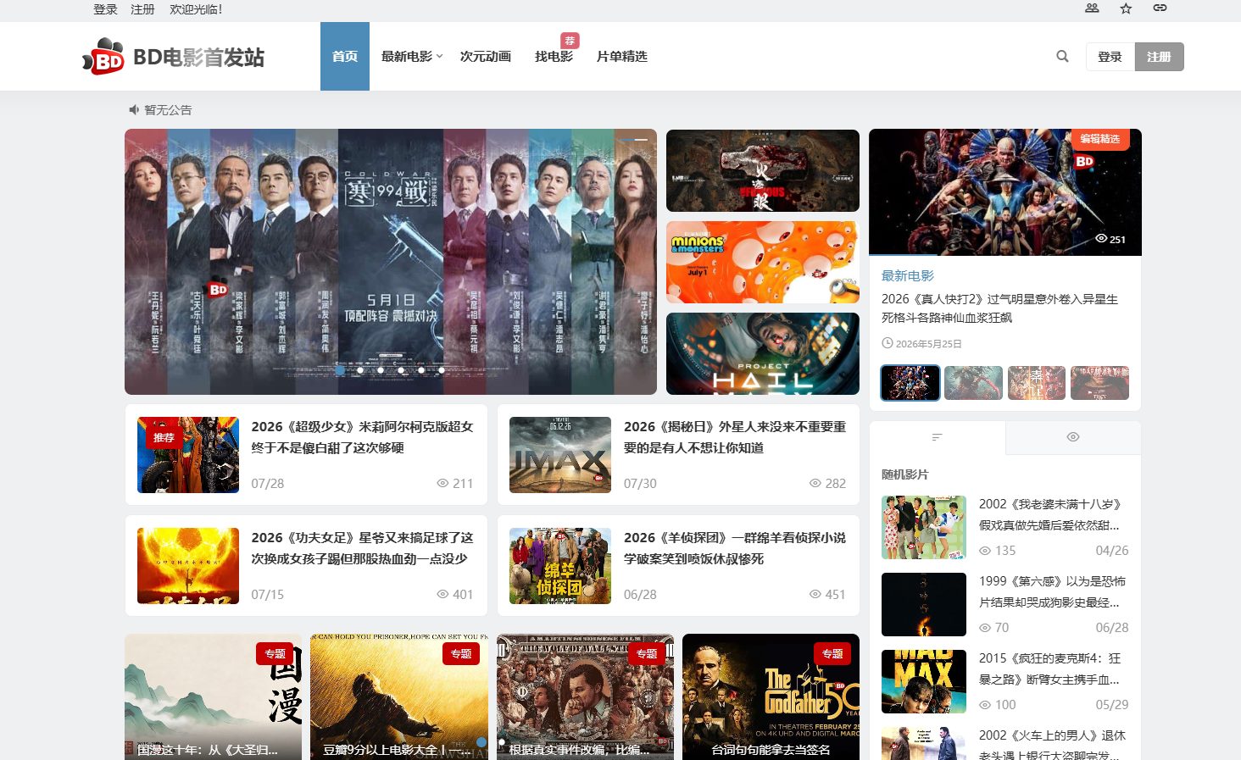Viewport: 1241px width, 760px height.
Task: Click the BD电影首发站 site logo
Action: [173, 57]
